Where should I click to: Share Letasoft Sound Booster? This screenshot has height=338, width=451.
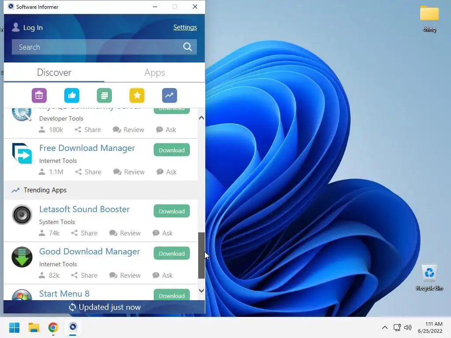click(x=84, y=233)
